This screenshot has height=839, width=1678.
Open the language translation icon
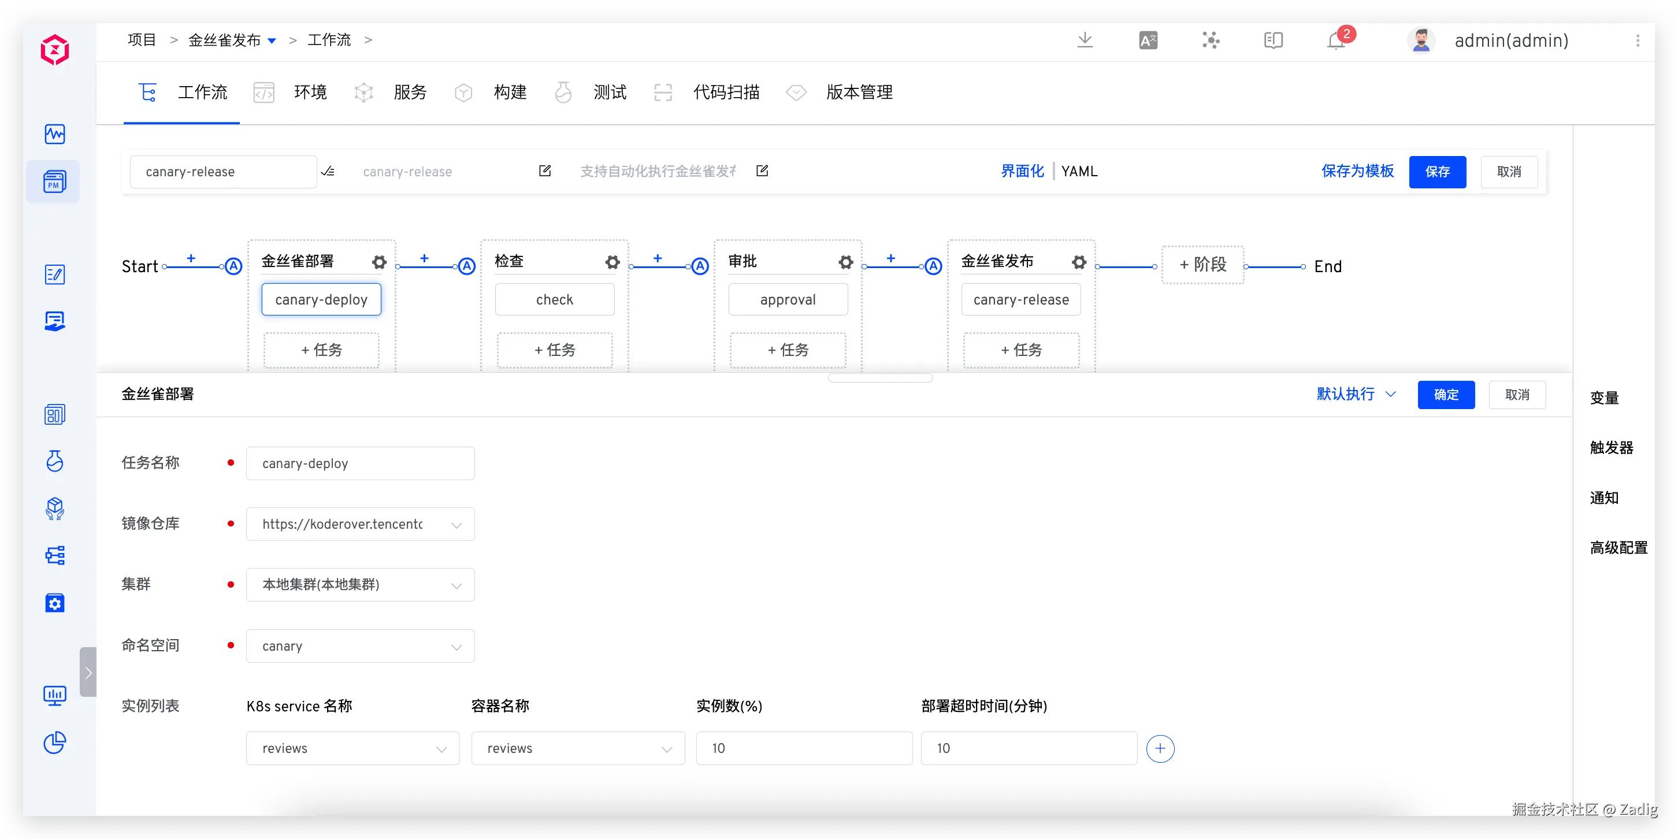click(x=1148, y=40)
